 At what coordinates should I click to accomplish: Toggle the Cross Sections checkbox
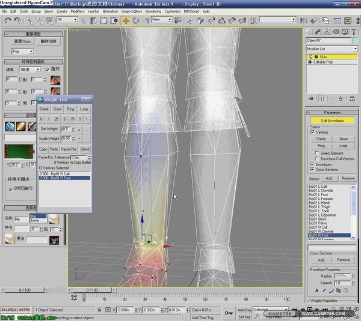(312, 169)
